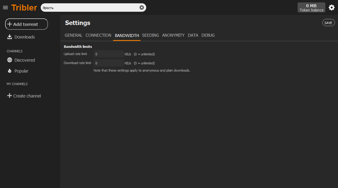Click the Discovered globe icon
Viewport: 338px width, 188px height.
pos(9,60)
